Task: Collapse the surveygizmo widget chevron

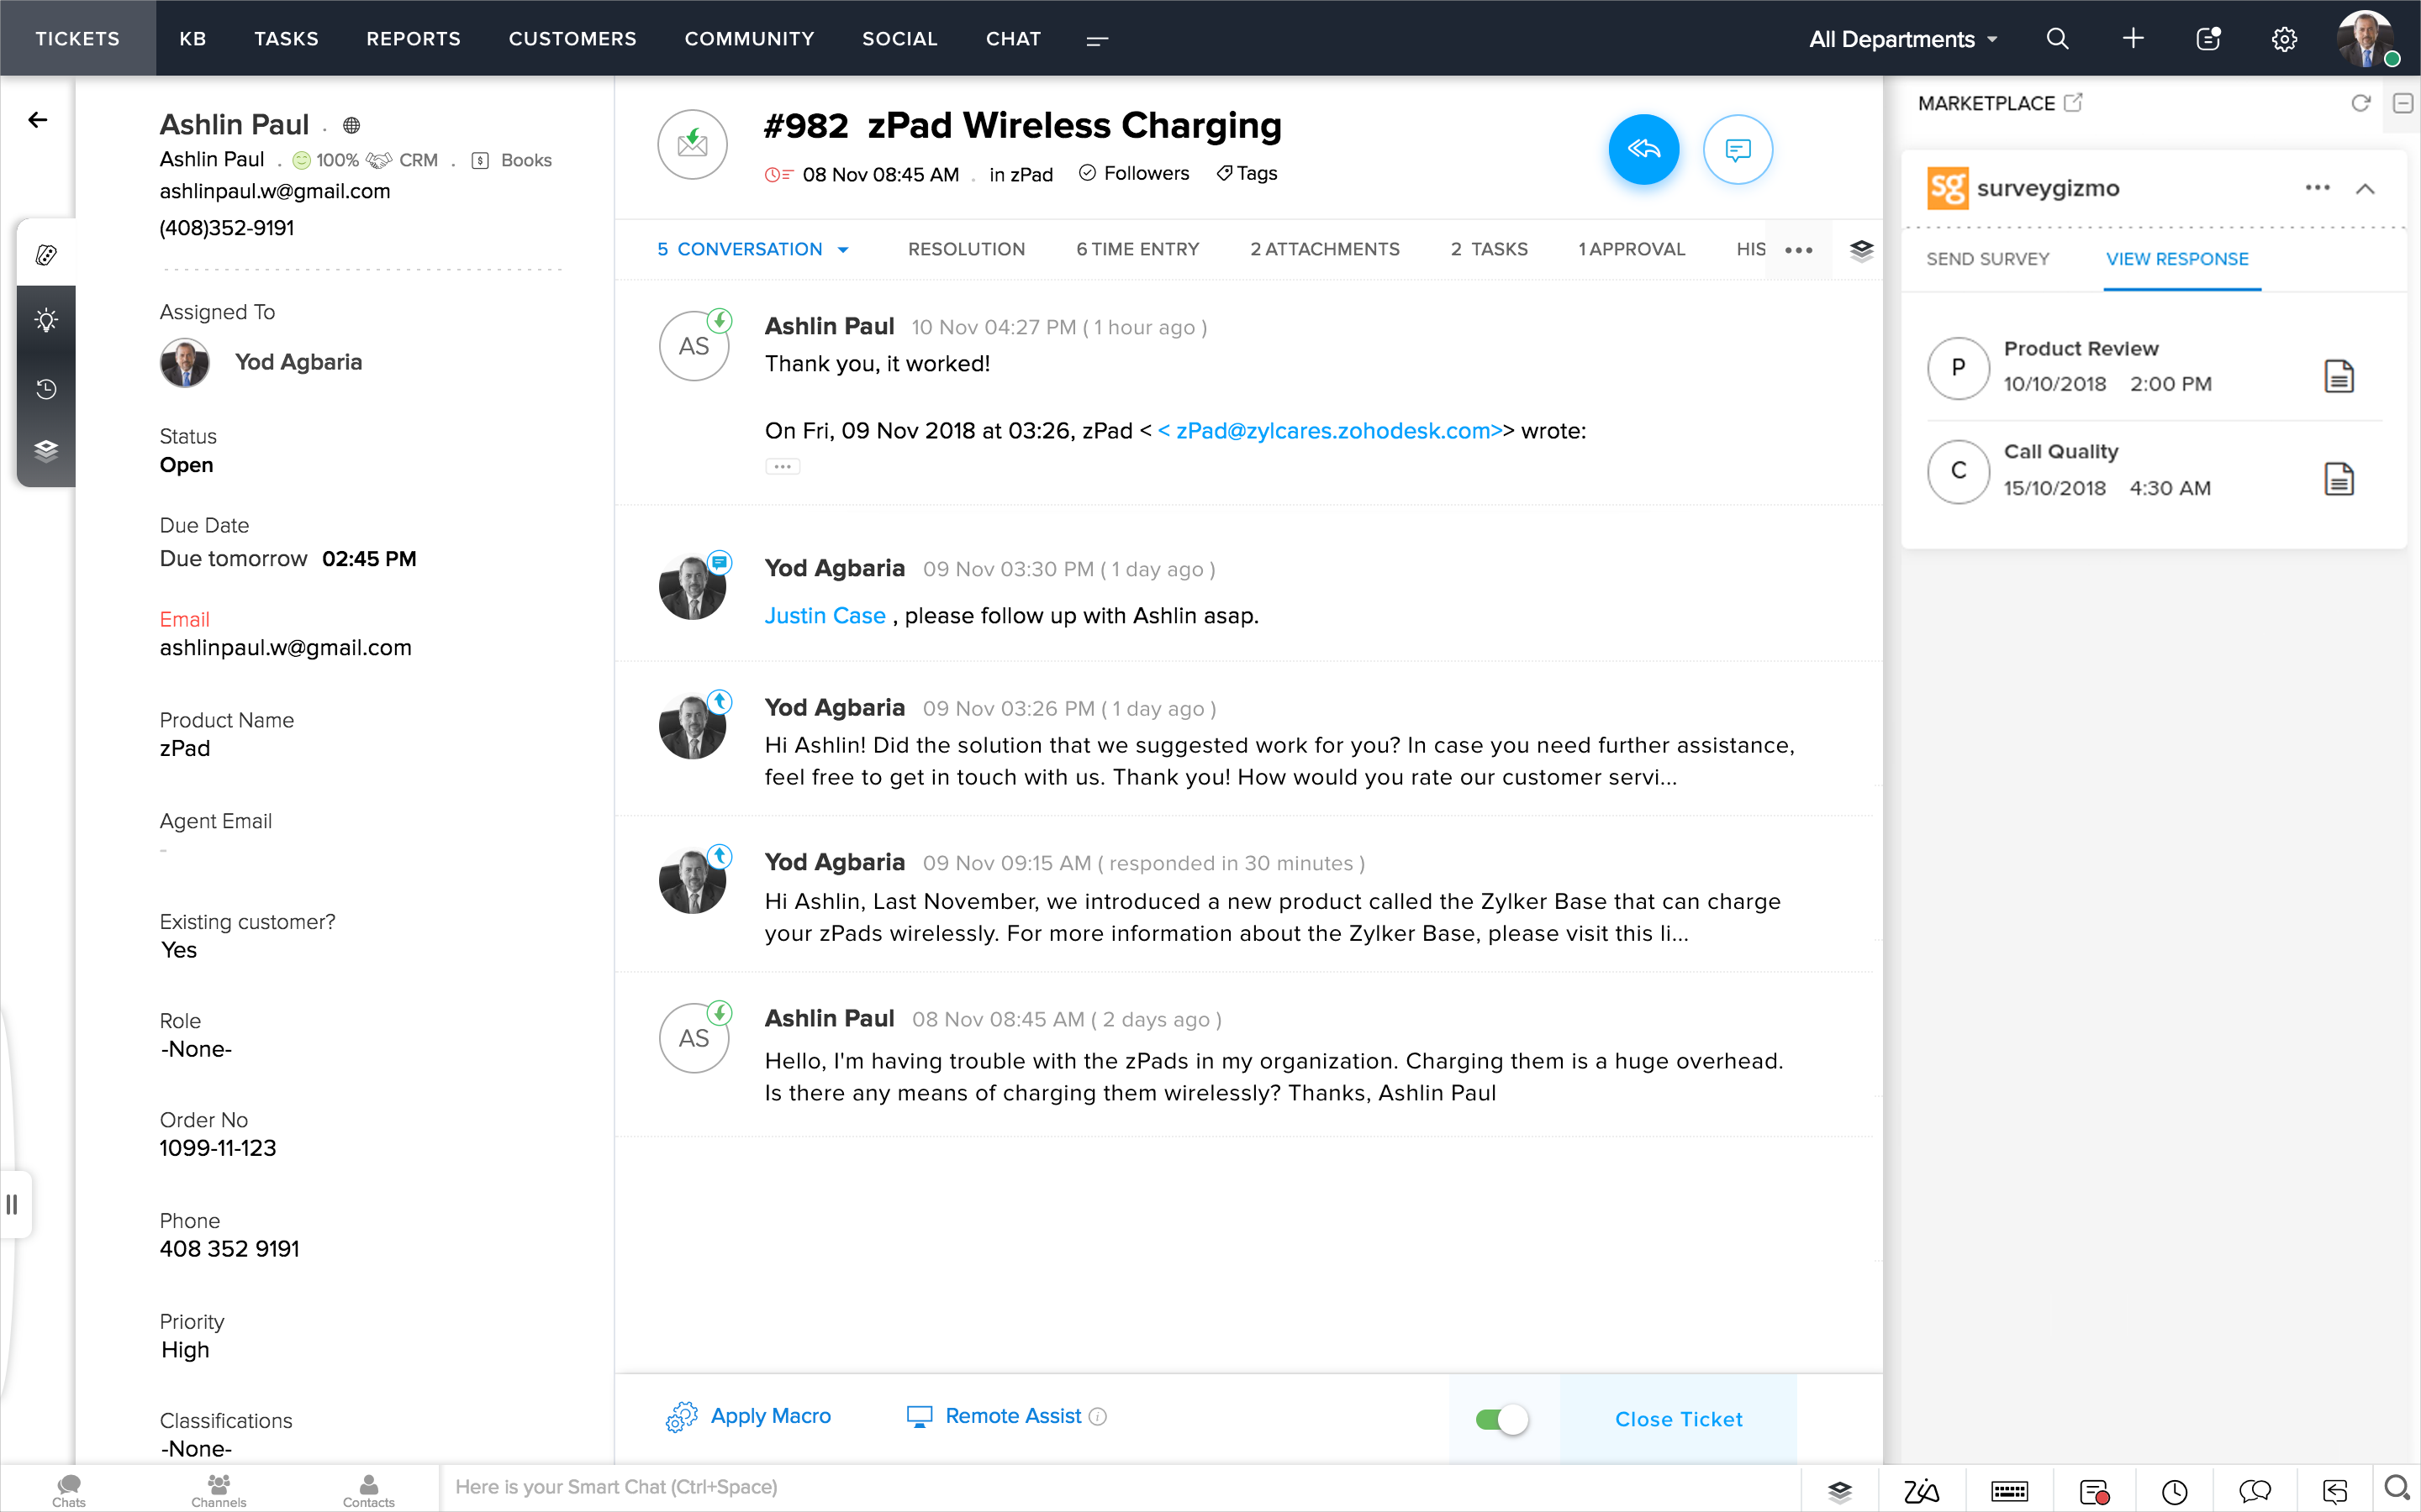Action: [2365, 189]
